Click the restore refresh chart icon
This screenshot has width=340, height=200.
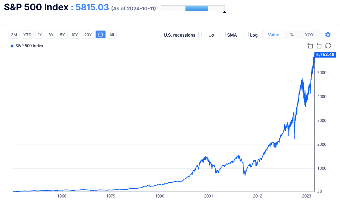point(328,46)
